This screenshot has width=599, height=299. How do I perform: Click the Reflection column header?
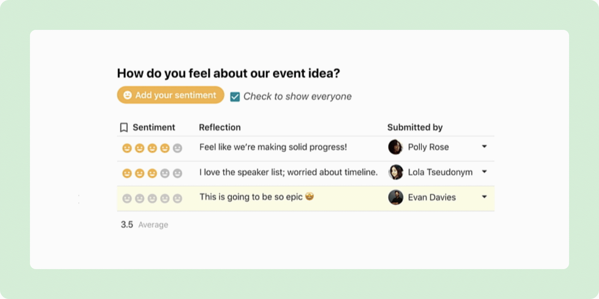220,127
